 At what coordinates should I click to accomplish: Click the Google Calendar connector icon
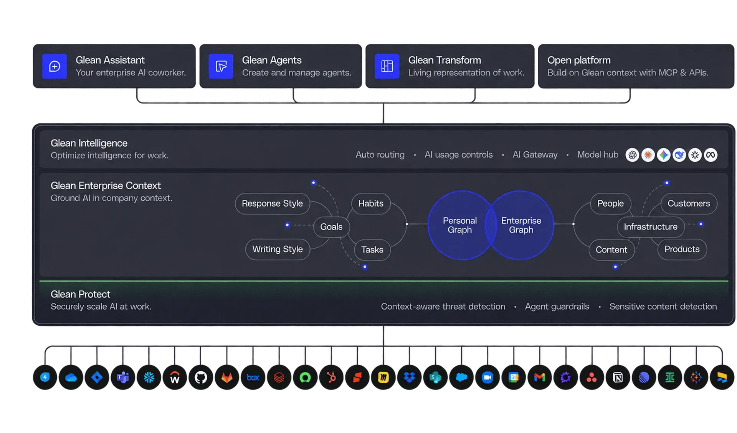point(514,377)
